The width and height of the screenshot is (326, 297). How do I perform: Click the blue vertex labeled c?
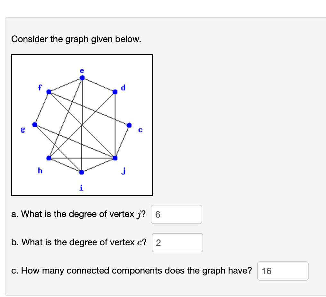[x=129, y=125]
